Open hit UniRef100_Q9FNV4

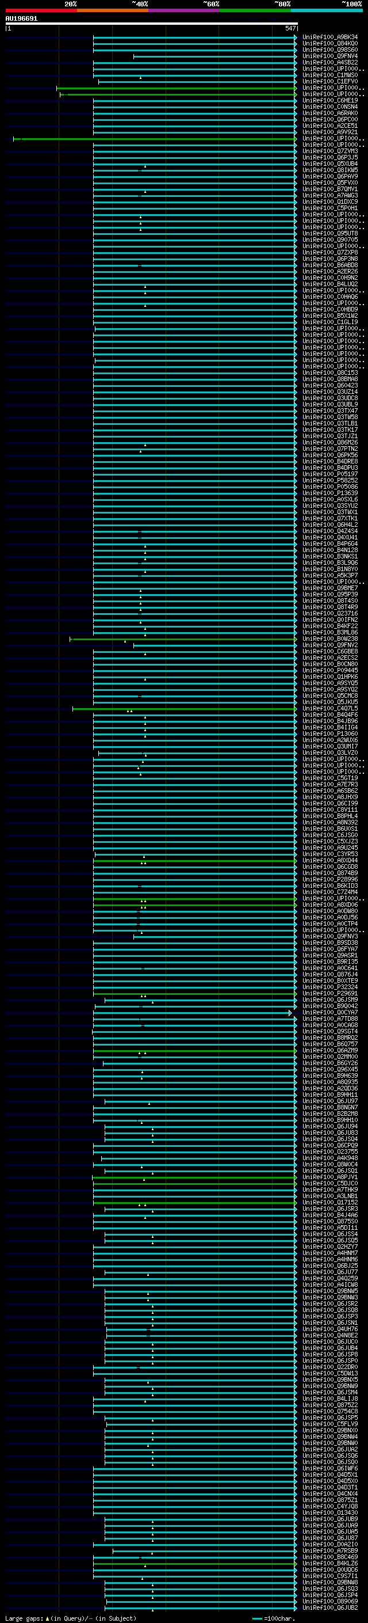(330, 56)
